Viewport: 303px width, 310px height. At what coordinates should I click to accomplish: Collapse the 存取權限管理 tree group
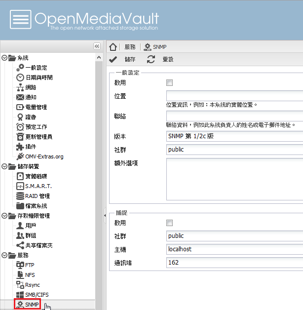pyautogui.click(x=4, y=216)
